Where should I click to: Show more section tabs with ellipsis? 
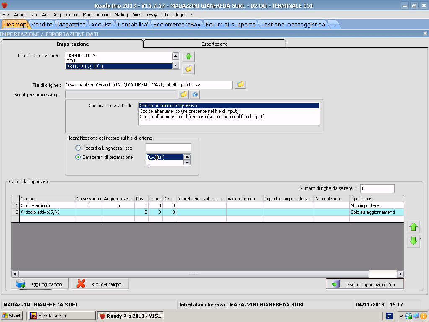333,24
